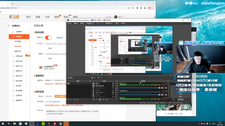Image resolution: width=225 pixels, height=126 pixels.
Task: Click the 更新 button in Chrome toolbar
Action: click(x=151, y=8)
